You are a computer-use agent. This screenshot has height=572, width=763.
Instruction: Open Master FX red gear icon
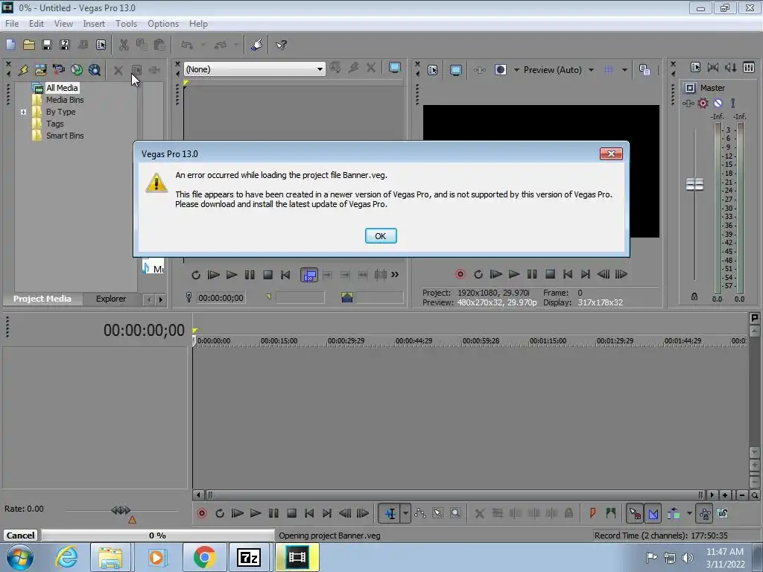pyautogui.click(x=703, y=103)
